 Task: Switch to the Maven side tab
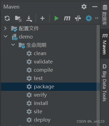pos(105,44)
